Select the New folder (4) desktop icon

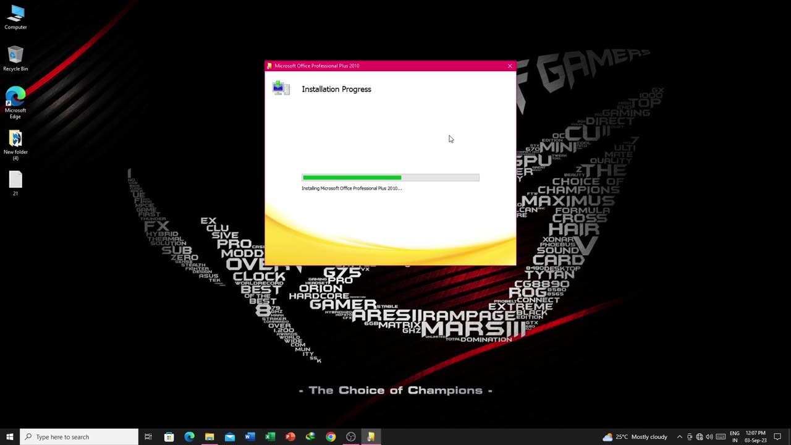click(15, 145)
